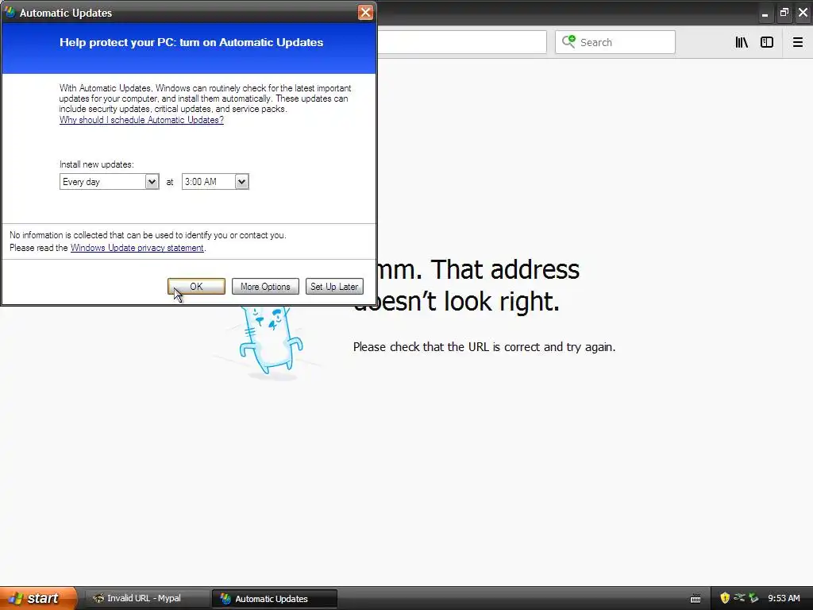Click 'Install new updates:' label

tap(96, 164)
